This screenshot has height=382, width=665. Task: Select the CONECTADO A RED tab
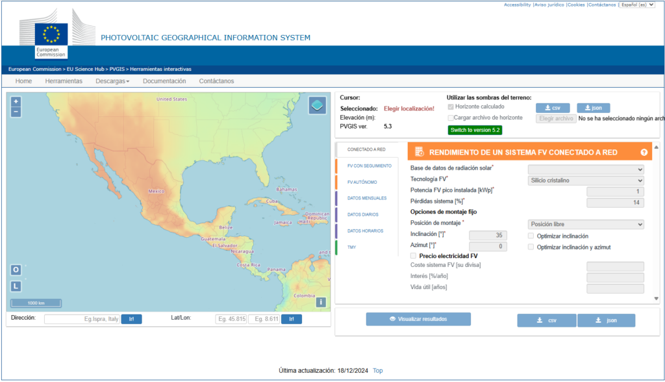(x=366, y=149)
